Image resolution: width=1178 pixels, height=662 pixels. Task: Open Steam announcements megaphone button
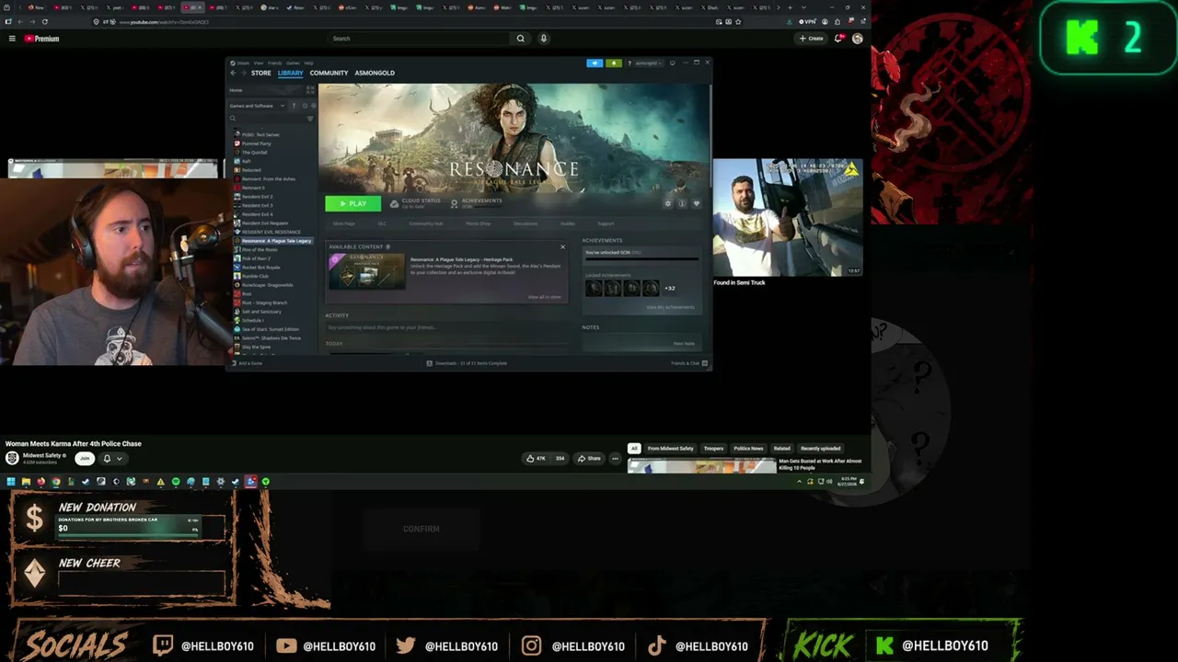point(595,63)
